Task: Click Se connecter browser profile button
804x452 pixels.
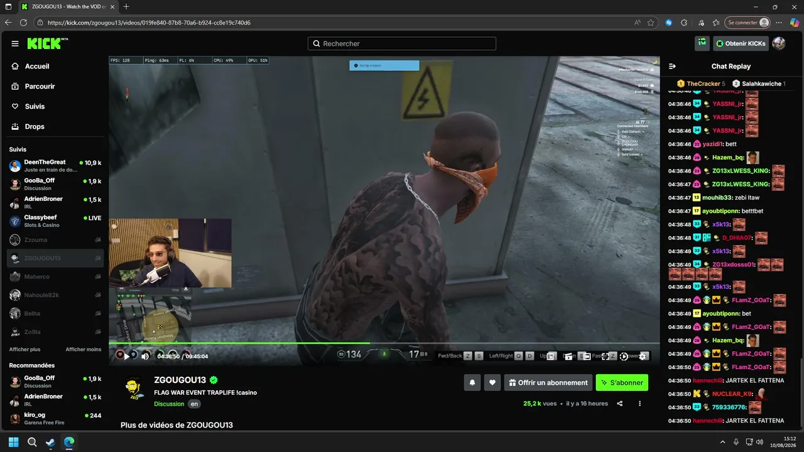Action: [x=747, y=23]
